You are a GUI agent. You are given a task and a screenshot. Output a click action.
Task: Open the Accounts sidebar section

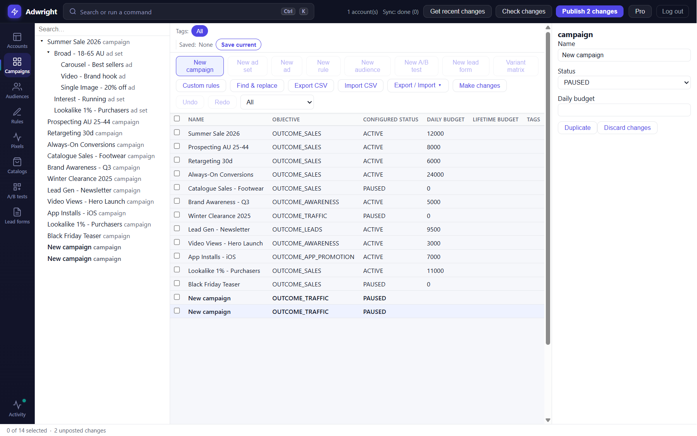(17, 41)
